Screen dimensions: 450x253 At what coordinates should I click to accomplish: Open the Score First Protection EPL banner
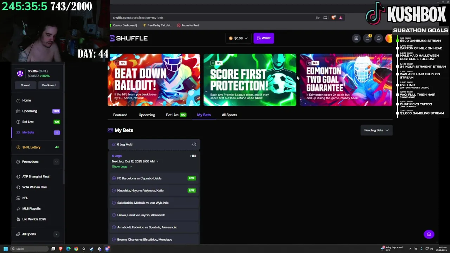250,80
